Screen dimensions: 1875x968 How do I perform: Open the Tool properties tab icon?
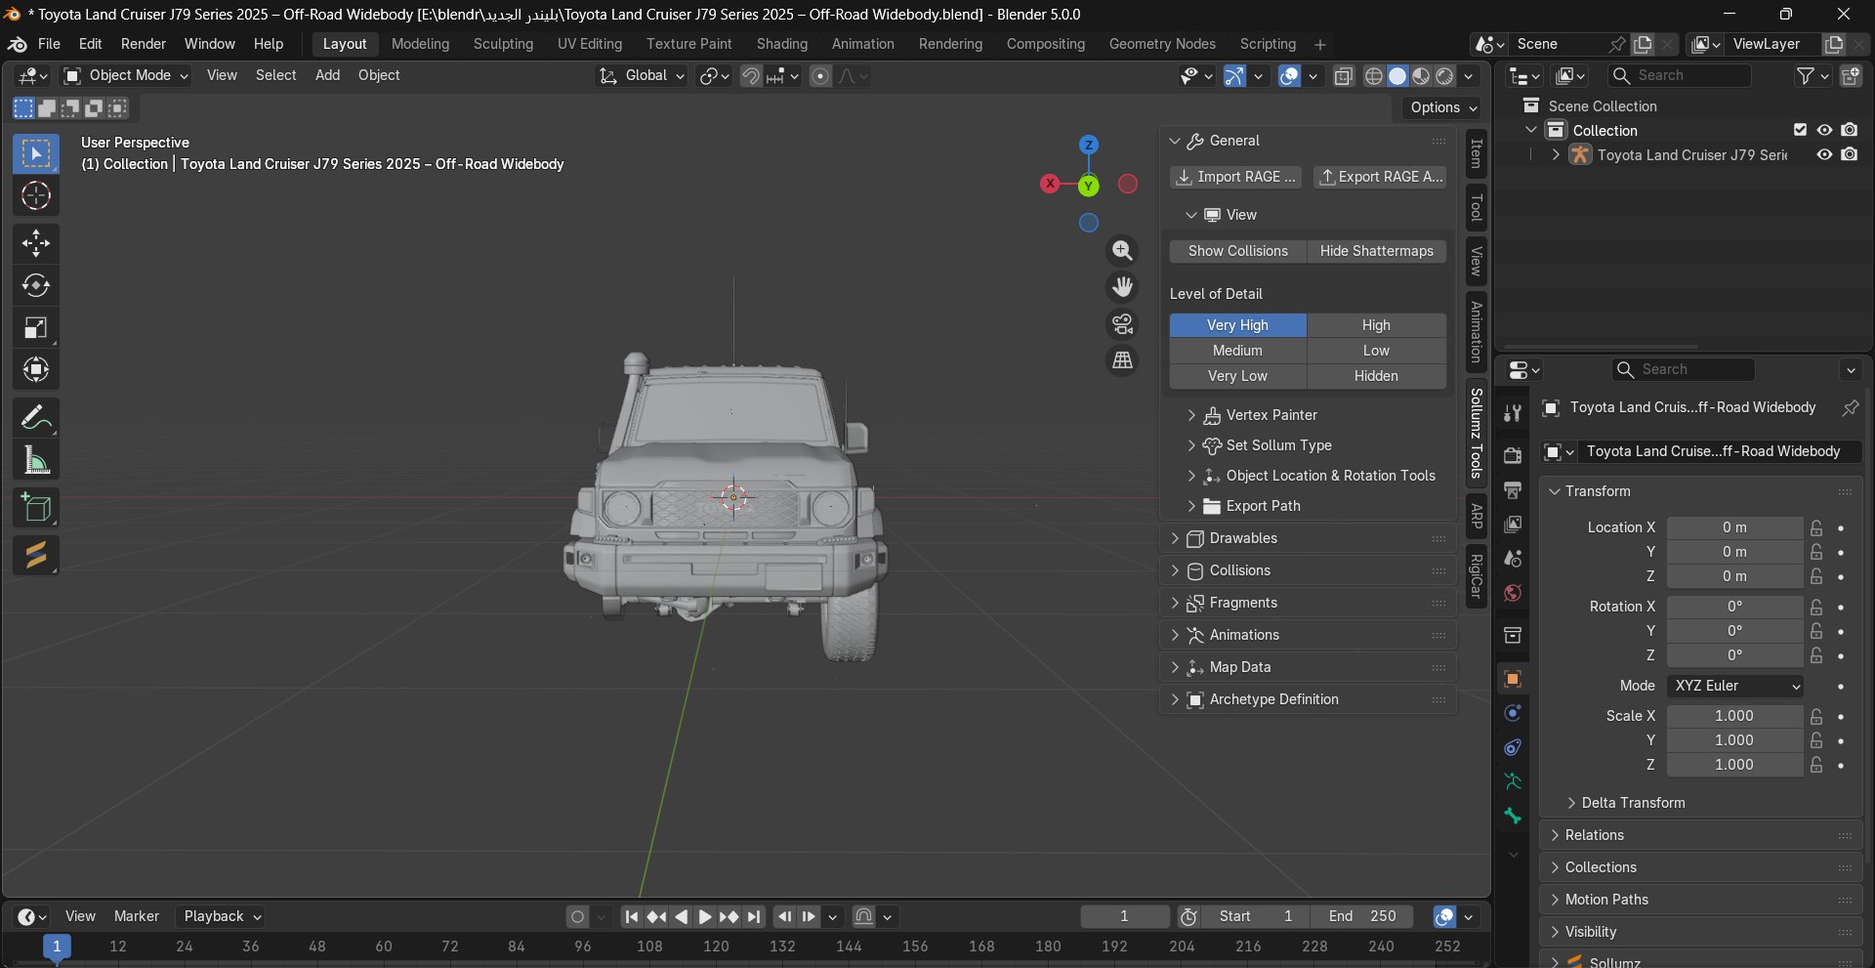tap(1513, 413)
